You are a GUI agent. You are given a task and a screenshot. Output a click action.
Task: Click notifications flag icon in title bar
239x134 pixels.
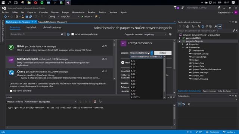tap(176, 7)
